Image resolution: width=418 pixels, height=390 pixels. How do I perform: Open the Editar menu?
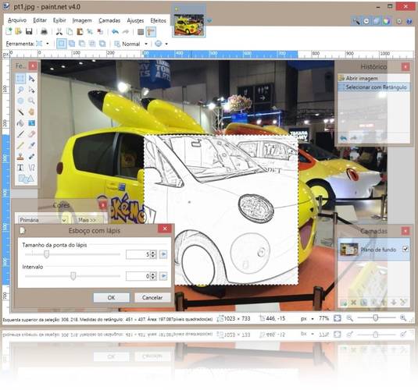[x=40, y=20]
